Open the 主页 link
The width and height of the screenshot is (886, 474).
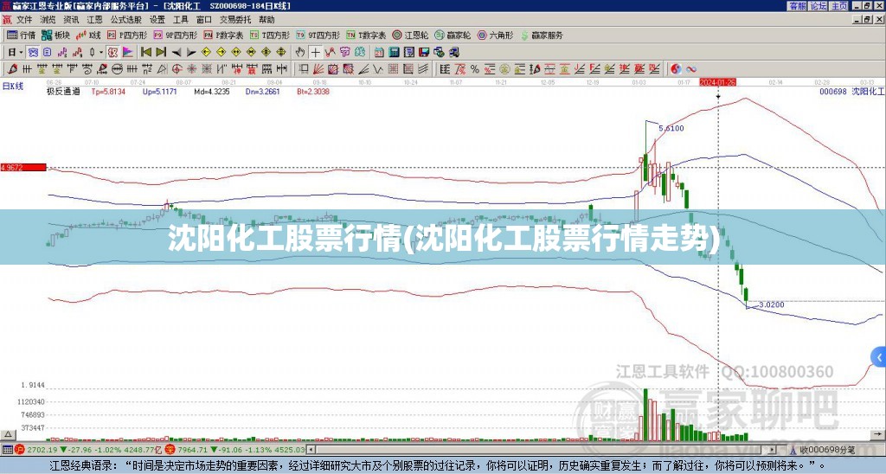coord(839,6)
